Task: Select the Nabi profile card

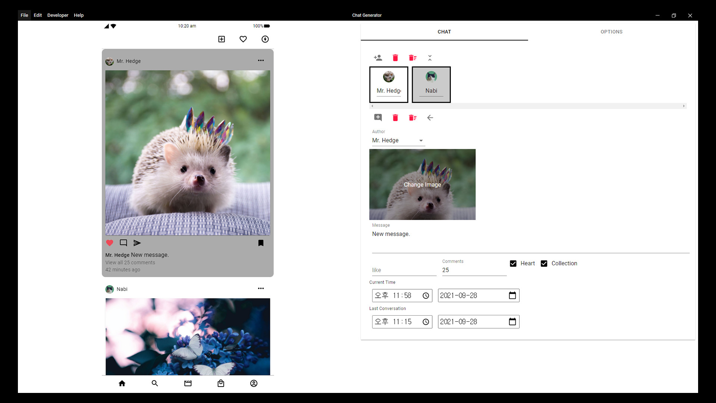Action: [431, 84]
